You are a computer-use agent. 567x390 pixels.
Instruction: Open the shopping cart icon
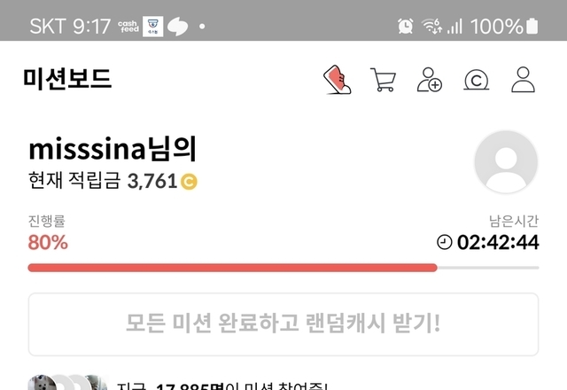(x=383, y=80)
